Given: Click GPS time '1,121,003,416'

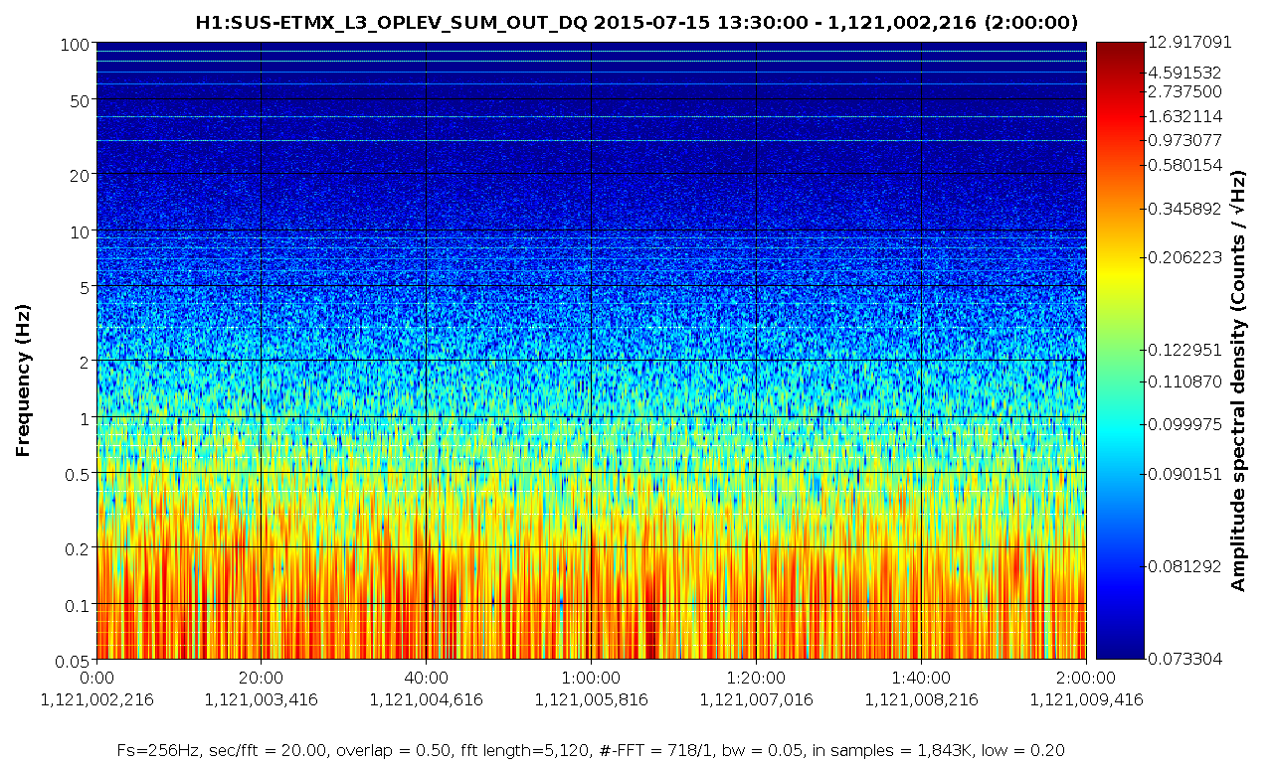Looking at the screenshot, I should 261,699.
